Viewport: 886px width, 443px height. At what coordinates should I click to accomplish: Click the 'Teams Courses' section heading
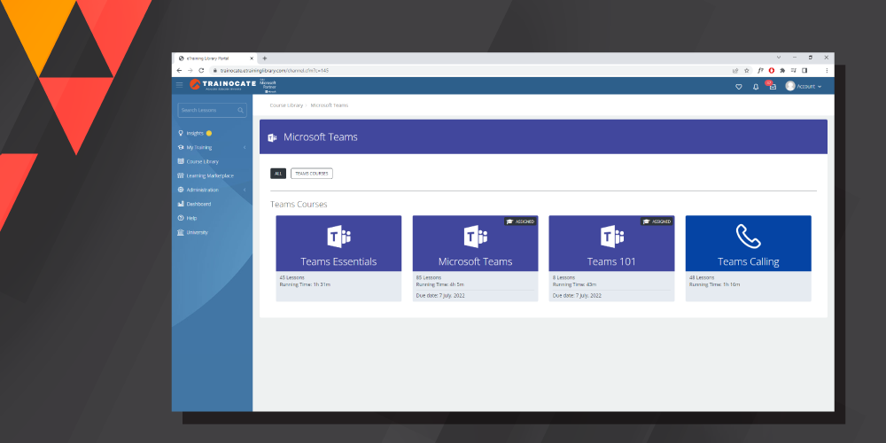pyautogui.click(x=299, y=205)
